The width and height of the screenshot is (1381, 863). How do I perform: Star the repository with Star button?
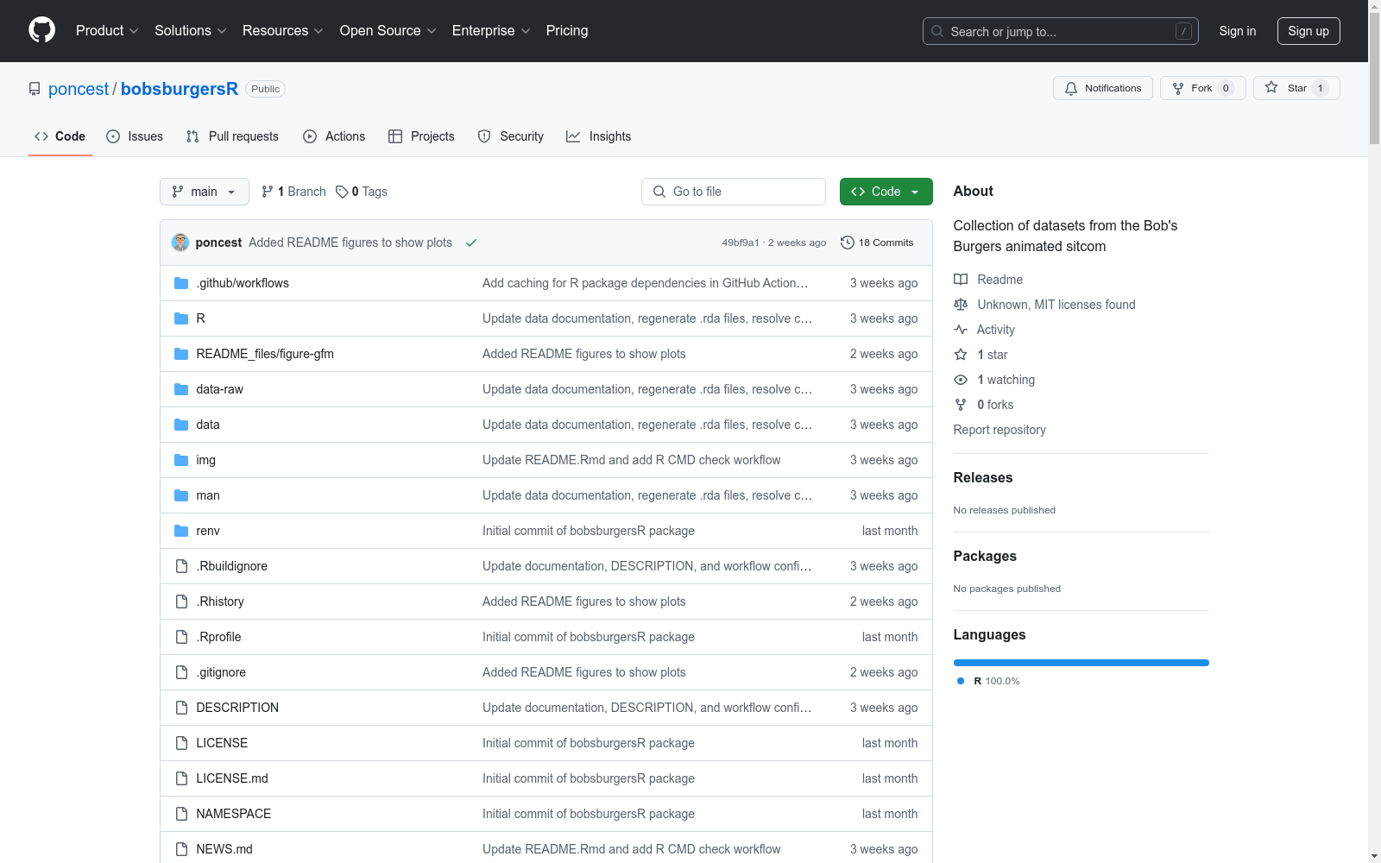point(1296,88)
